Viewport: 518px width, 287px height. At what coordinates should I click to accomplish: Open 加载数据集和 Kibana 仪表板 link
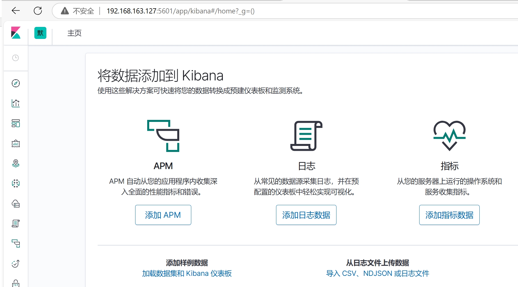[x=187, y=274]
